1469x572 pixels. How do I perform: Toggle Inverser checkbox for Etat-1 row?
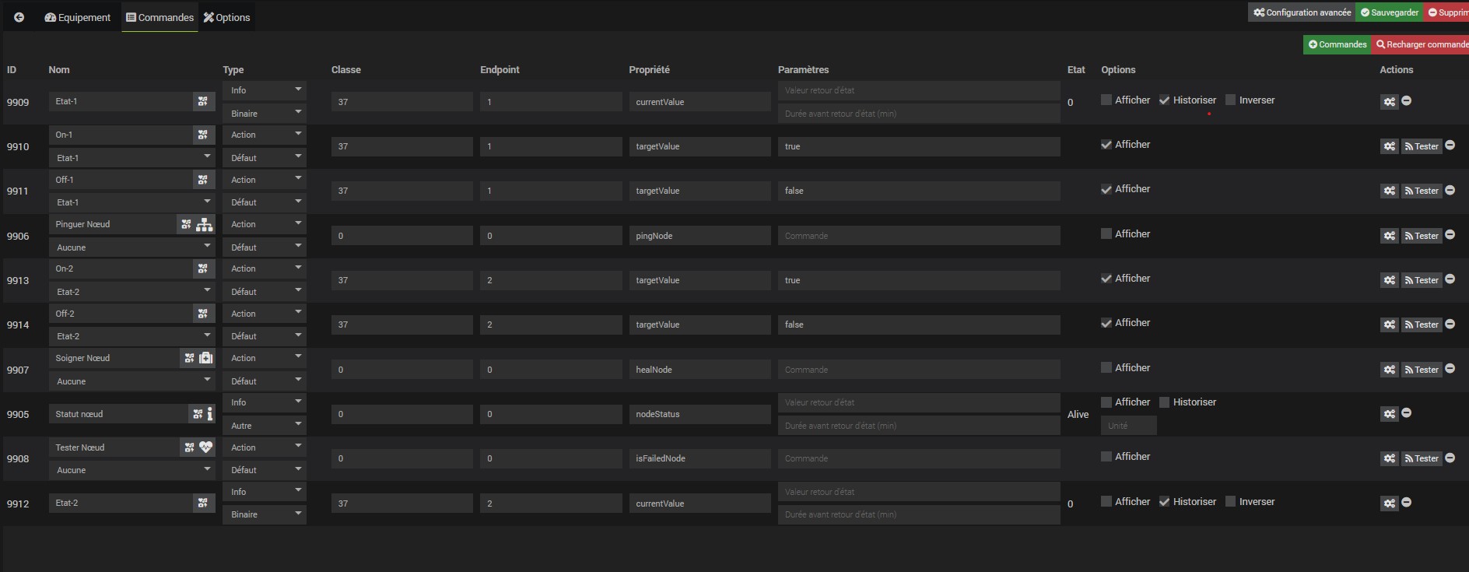[x=1230, y=100]
